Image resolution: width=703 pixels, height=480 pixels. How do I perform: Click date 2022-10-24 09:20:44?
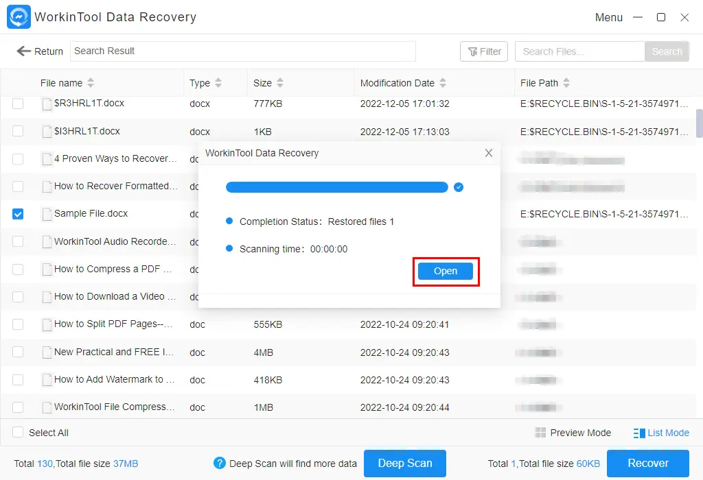[404, 407]
